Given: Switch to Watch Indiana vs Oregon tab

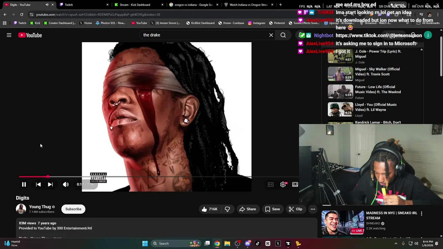Looking at the screenshot, I should click(248, 5).
